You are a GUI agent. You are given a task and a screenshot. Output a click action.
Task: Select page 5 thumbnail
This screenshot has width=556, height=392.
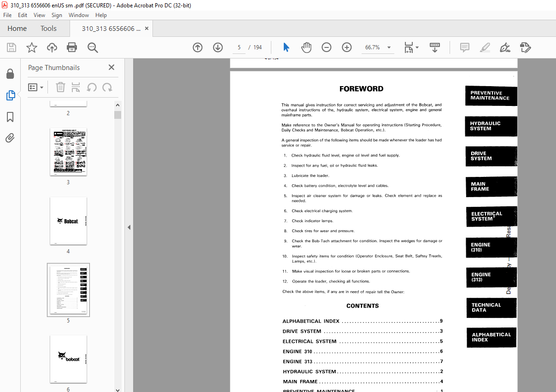coord(68,290)
